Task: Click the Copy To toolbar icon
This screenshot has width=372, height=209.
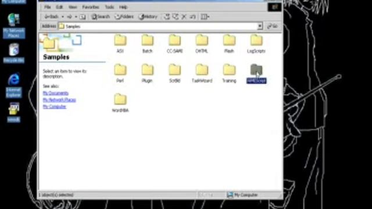Action: click(x=176, y=17)
